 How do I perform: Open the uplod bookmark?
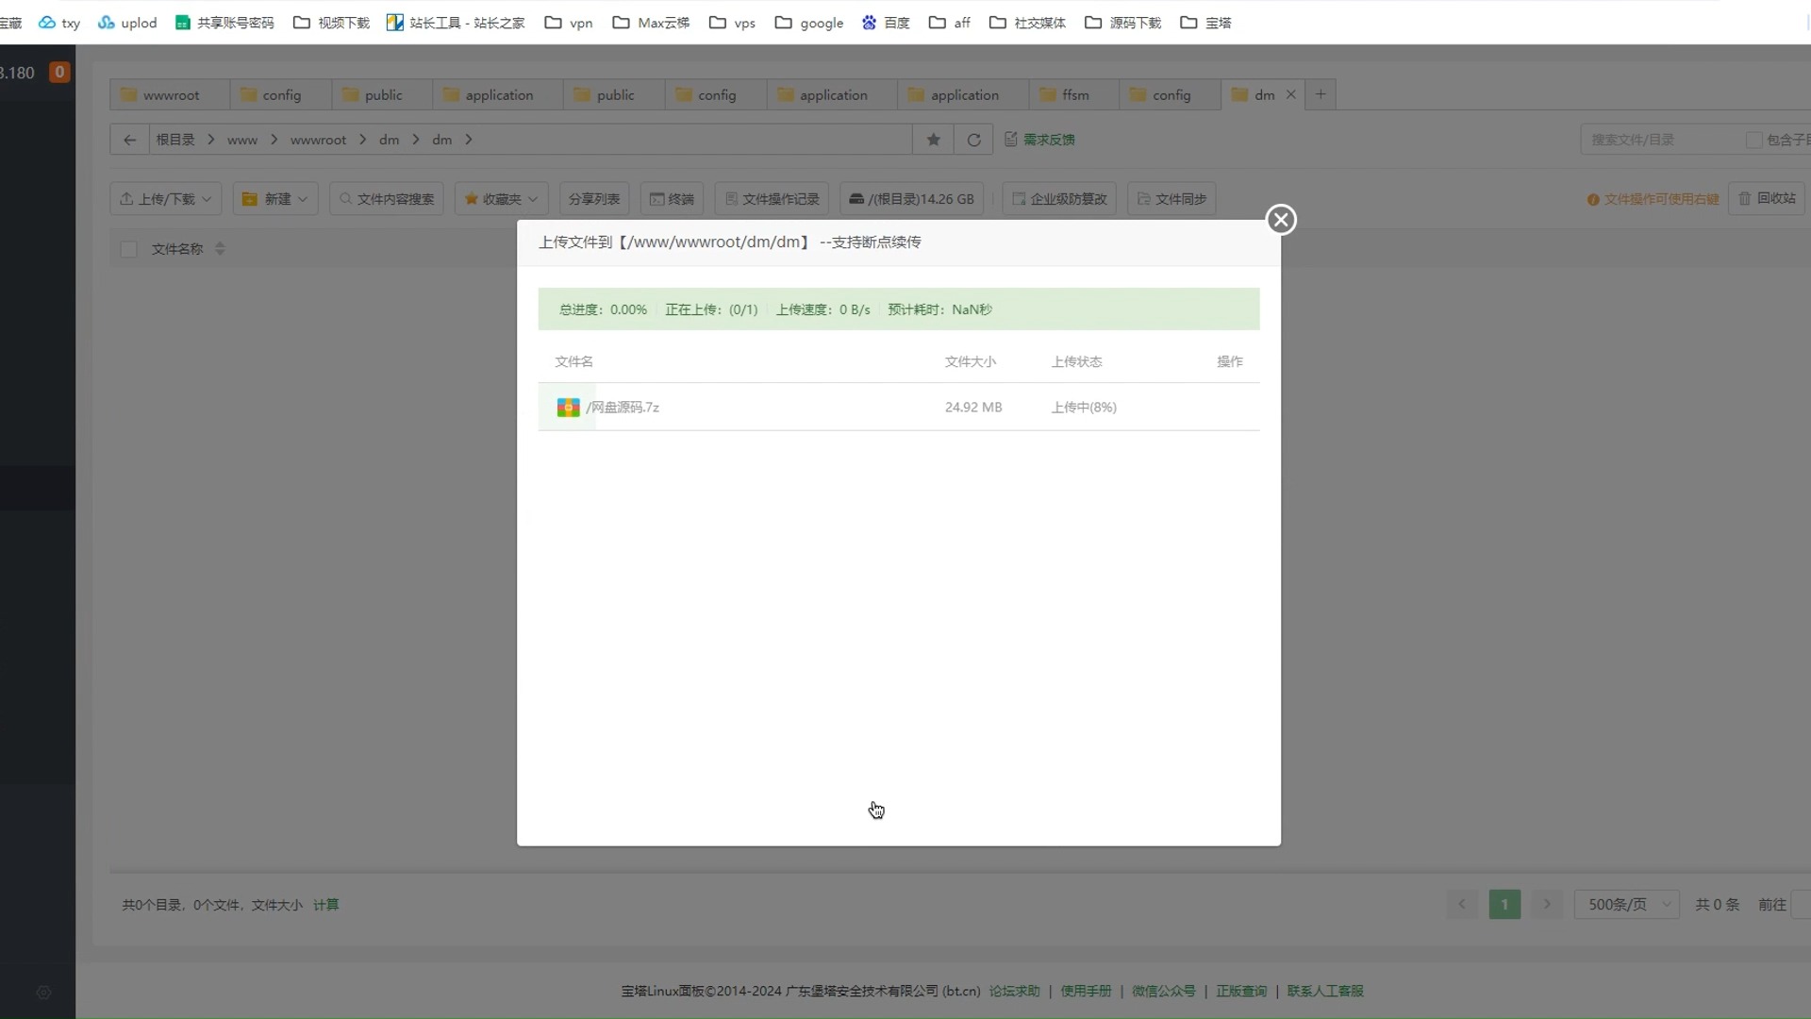click(x=127, y=23)
